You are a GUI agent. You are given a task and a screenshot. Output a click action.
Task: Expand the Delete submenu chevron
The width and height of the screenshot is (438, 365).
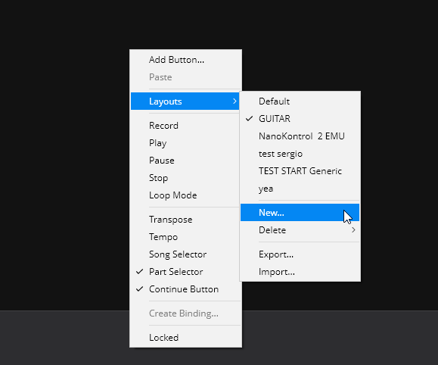[353, 230]
